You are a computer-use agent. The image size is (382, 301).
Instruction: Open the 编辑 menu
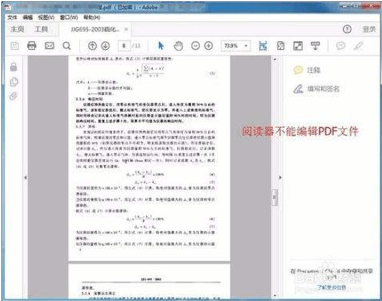[27, 17]
